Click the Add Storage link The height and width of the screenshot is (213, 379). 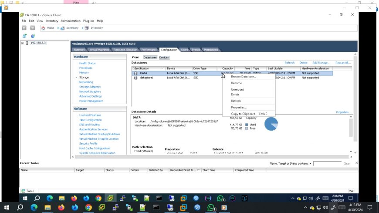[x=321, y=63]
